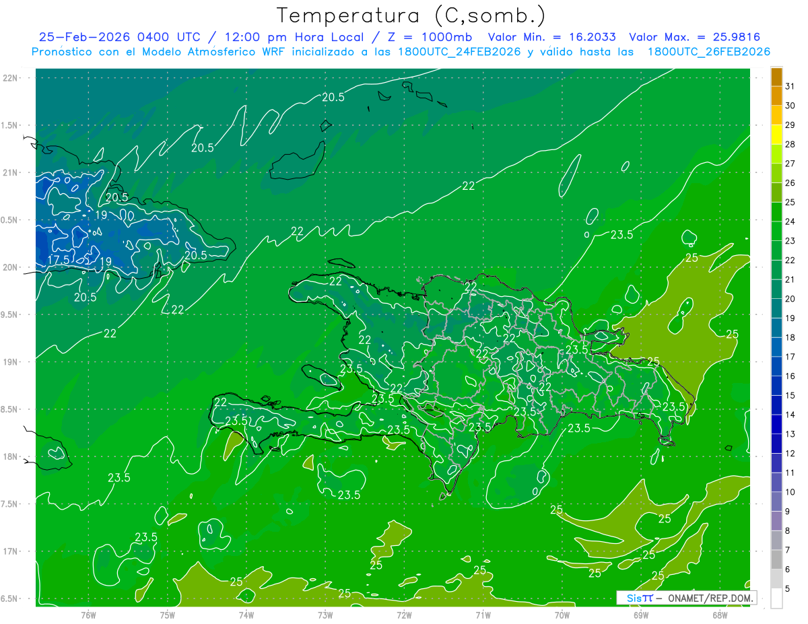The height and width of the screenshot is (624, 808).
Task: Click the dark orange swatch above 31
Action: coord(776,77)
